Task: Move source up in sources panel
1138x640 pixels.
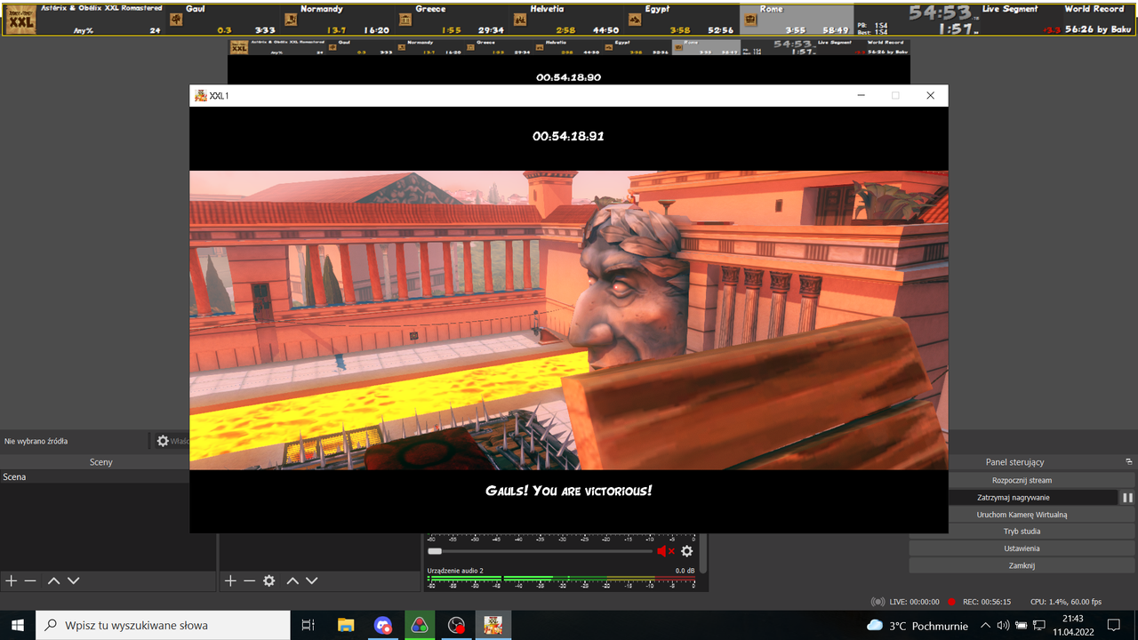Action: coord(292,580)
